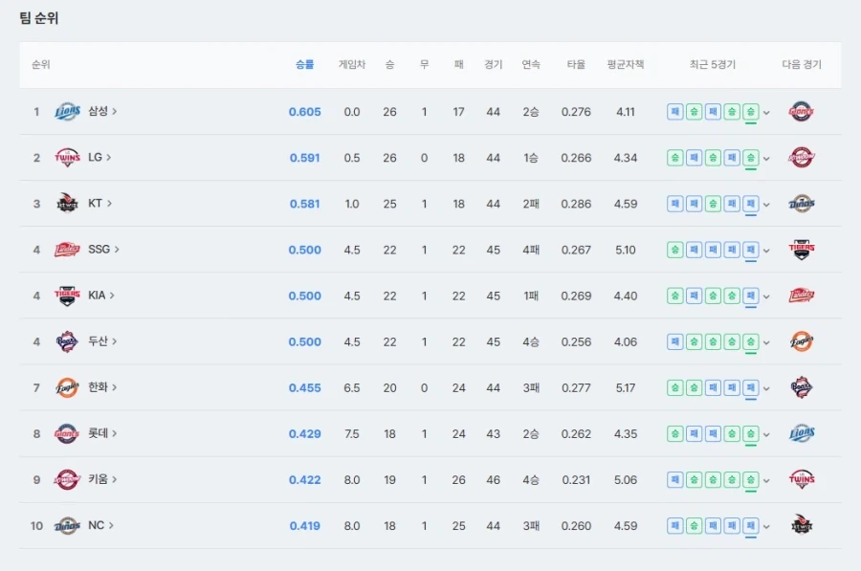Click the 순위 column header

point(40,65)
